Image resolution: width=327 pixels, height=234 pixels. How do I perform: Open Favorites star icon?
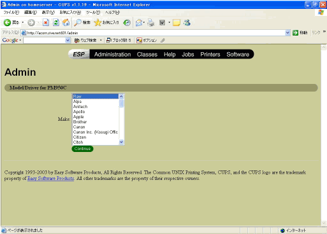98,22
